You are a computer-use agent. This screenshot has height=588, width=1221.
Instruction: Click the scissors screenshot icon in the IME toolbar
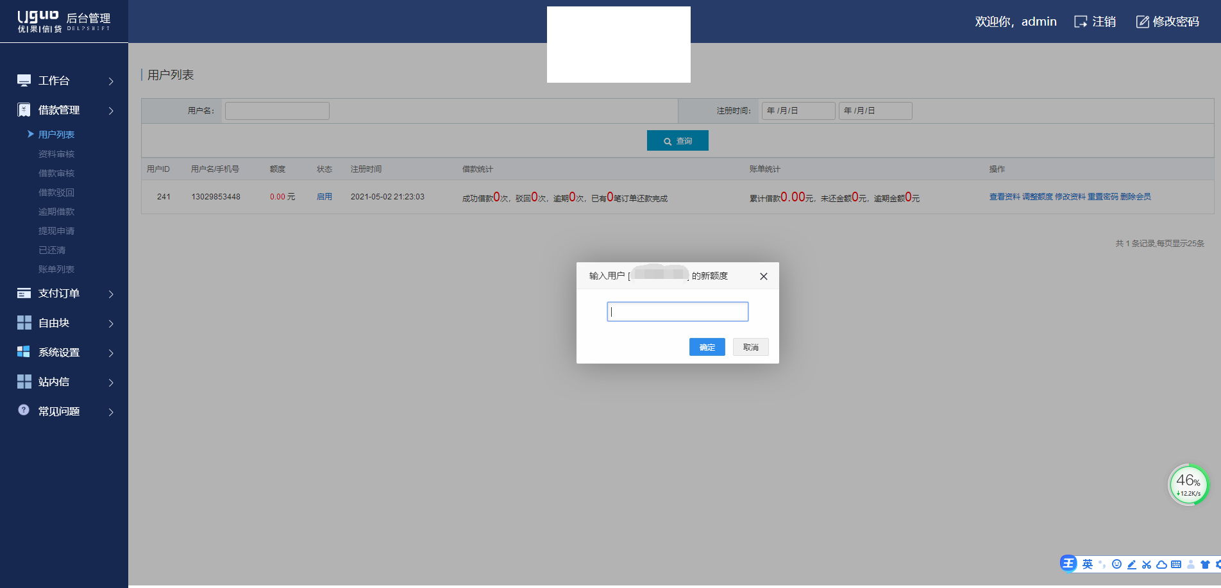tap(1147, 564)
